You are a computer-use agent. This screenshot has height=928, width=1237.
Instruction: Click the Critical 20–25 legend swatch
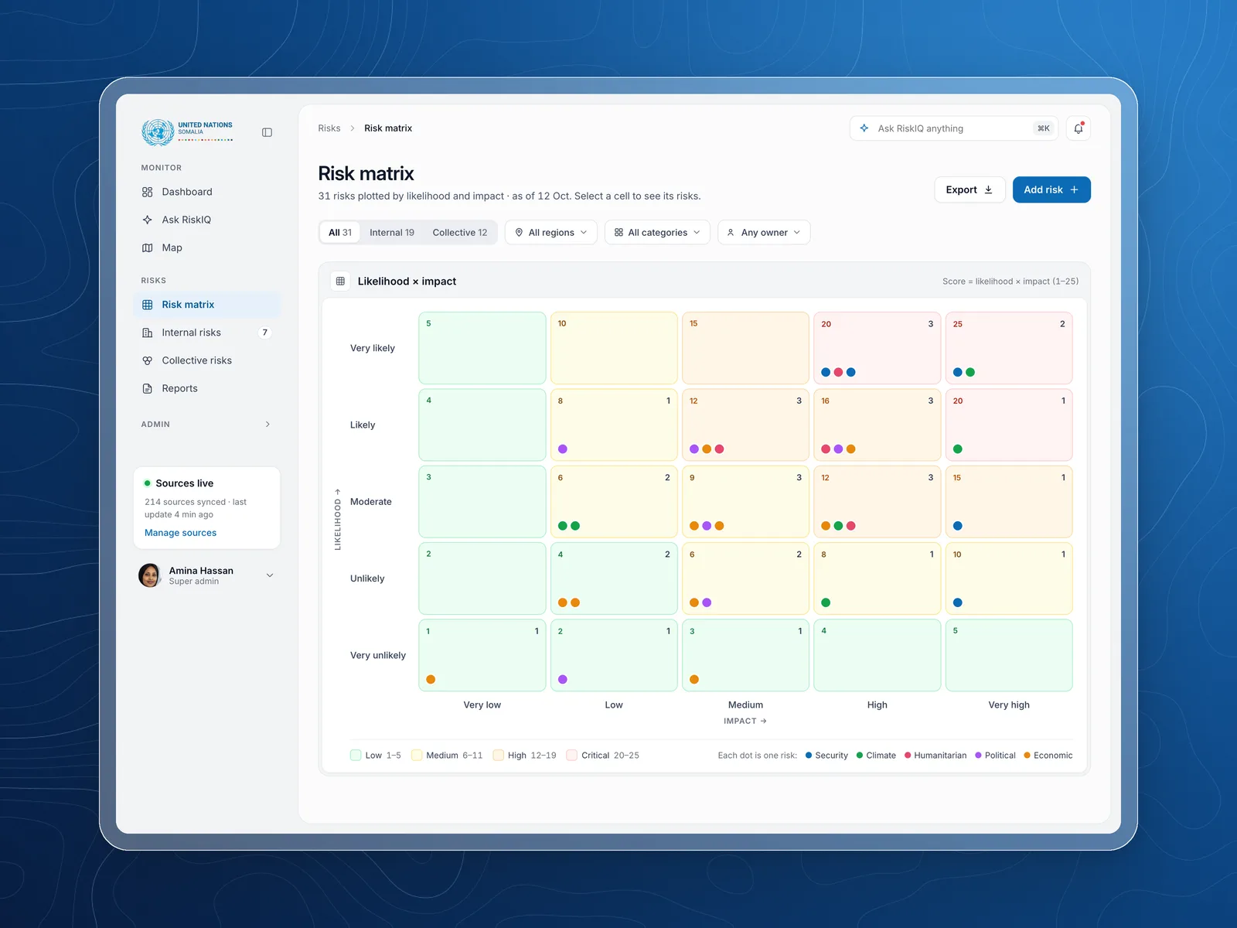[x=572, y=756]
